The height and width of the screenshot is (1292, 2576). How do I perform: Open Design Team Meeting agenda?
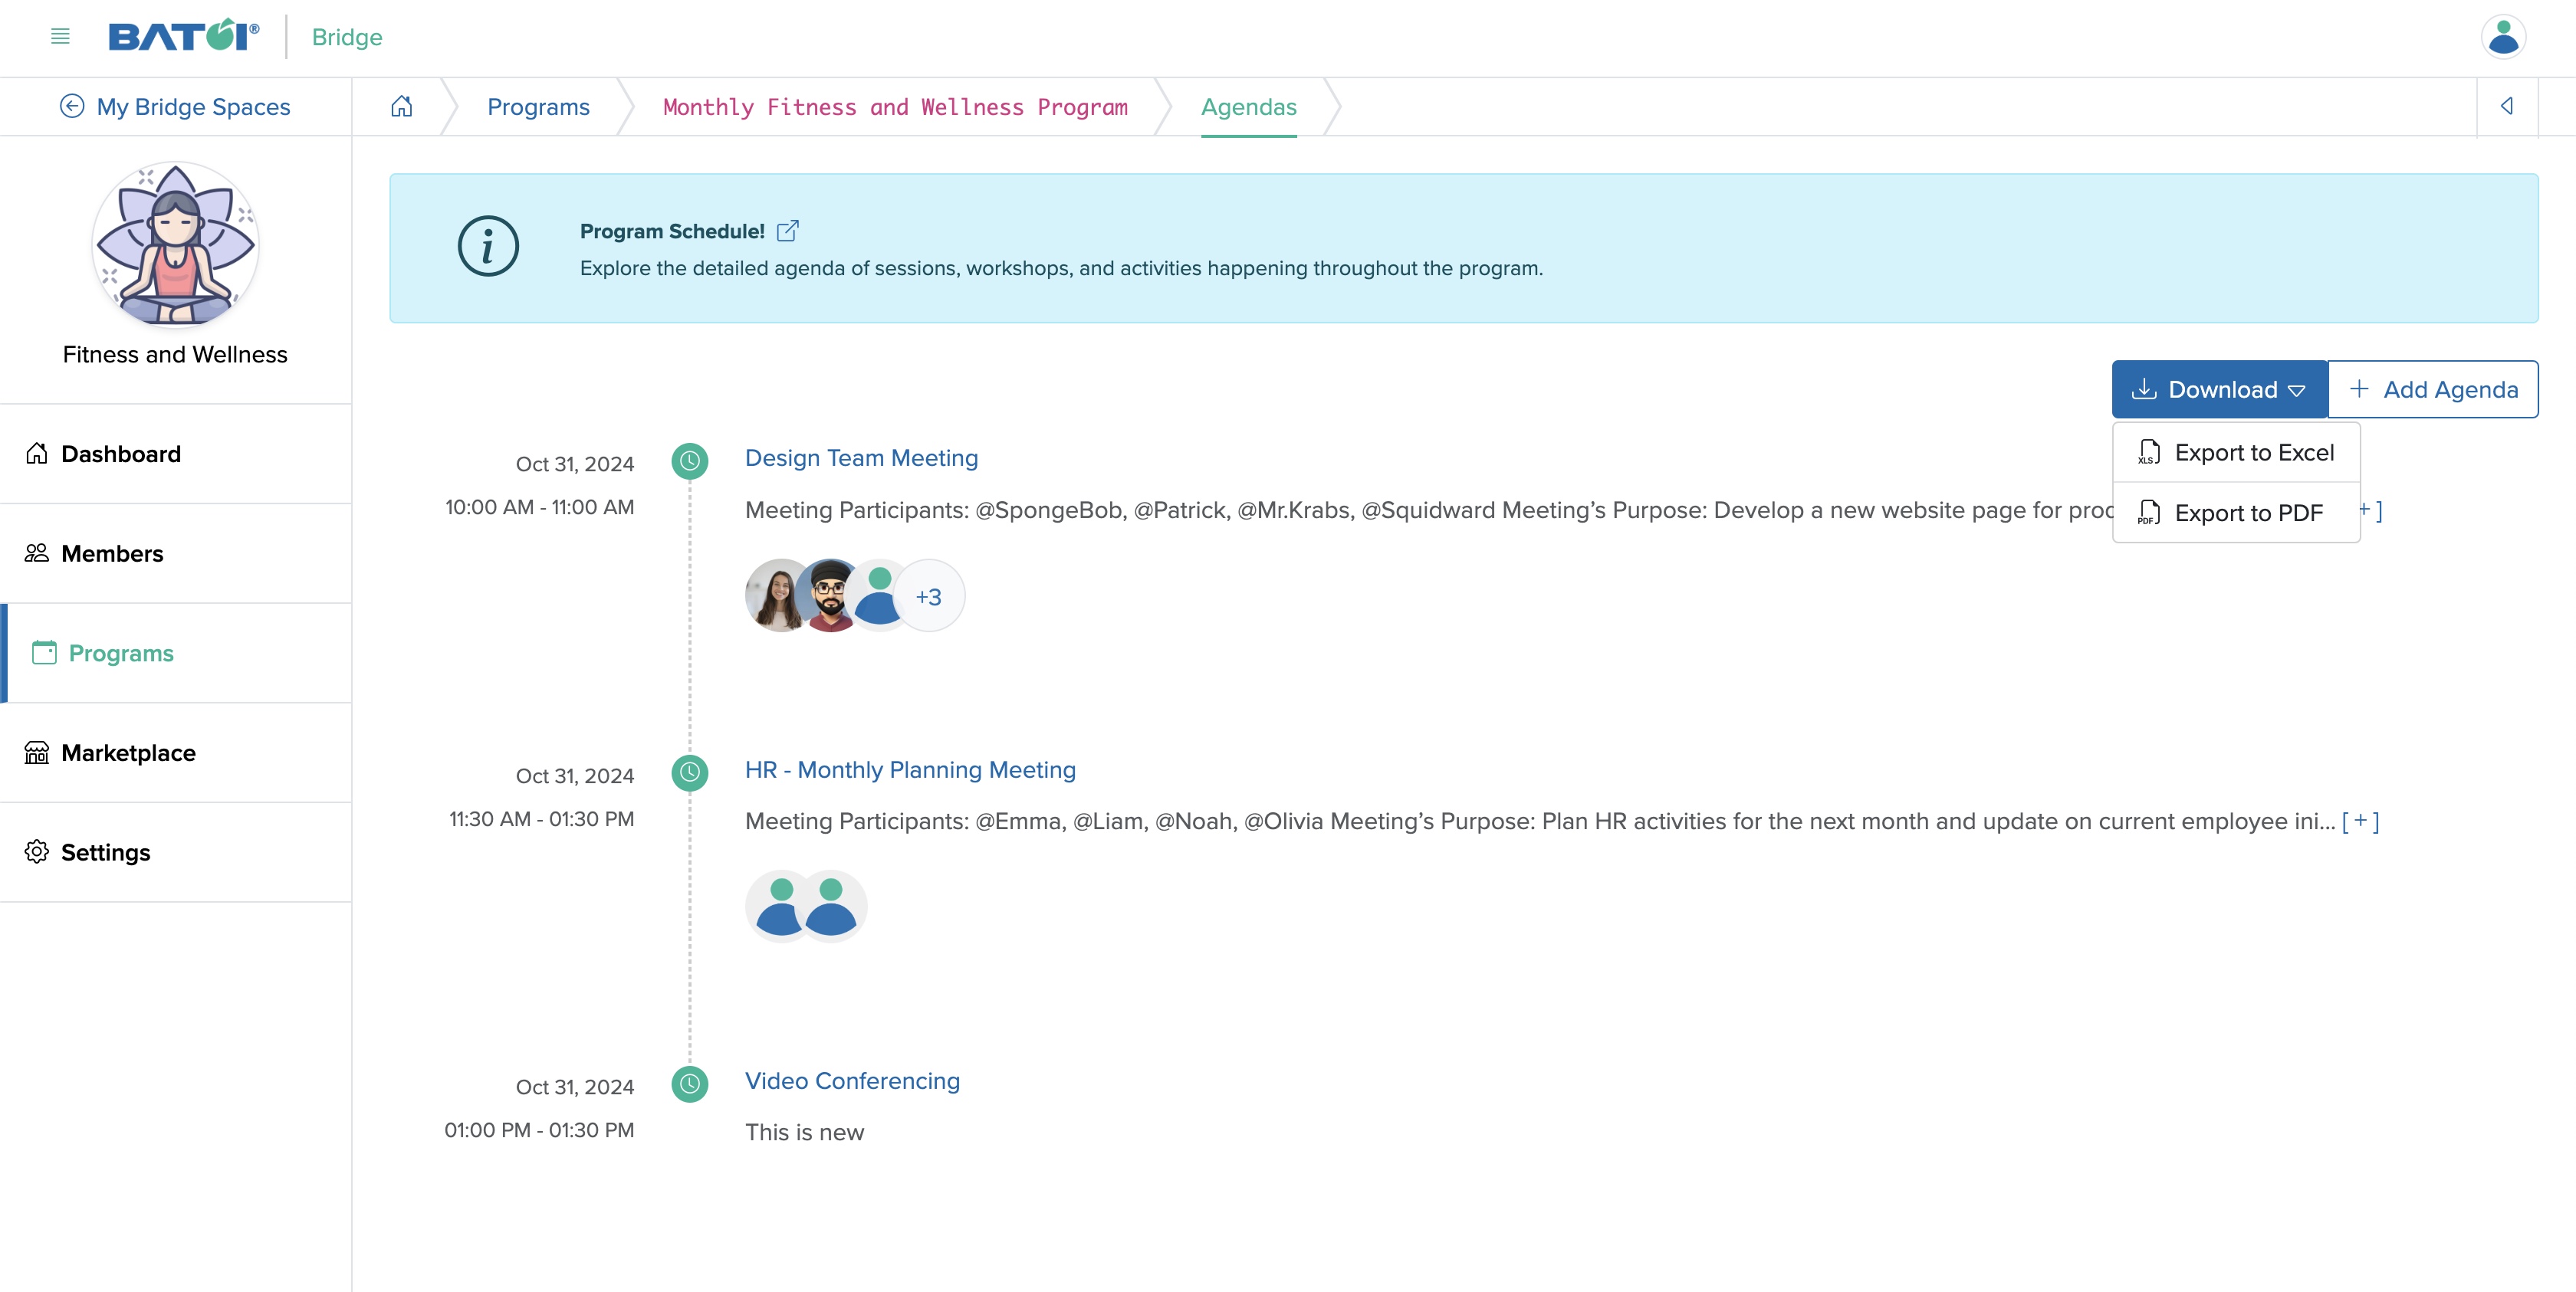pos(861,457)
